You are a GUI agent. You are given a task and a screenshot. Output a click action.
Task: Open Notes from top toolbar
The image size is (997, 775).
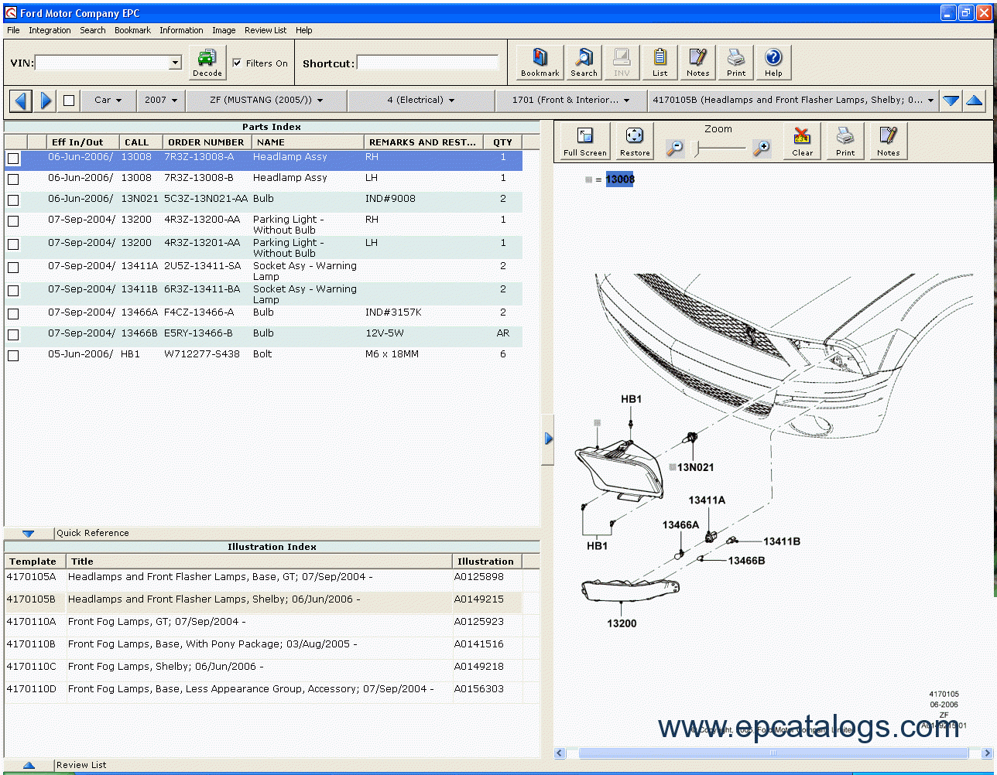697,63
